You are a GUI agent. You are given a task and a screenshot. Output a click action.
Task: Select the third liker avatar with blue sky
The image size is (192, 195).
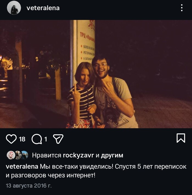coord(25,155)
